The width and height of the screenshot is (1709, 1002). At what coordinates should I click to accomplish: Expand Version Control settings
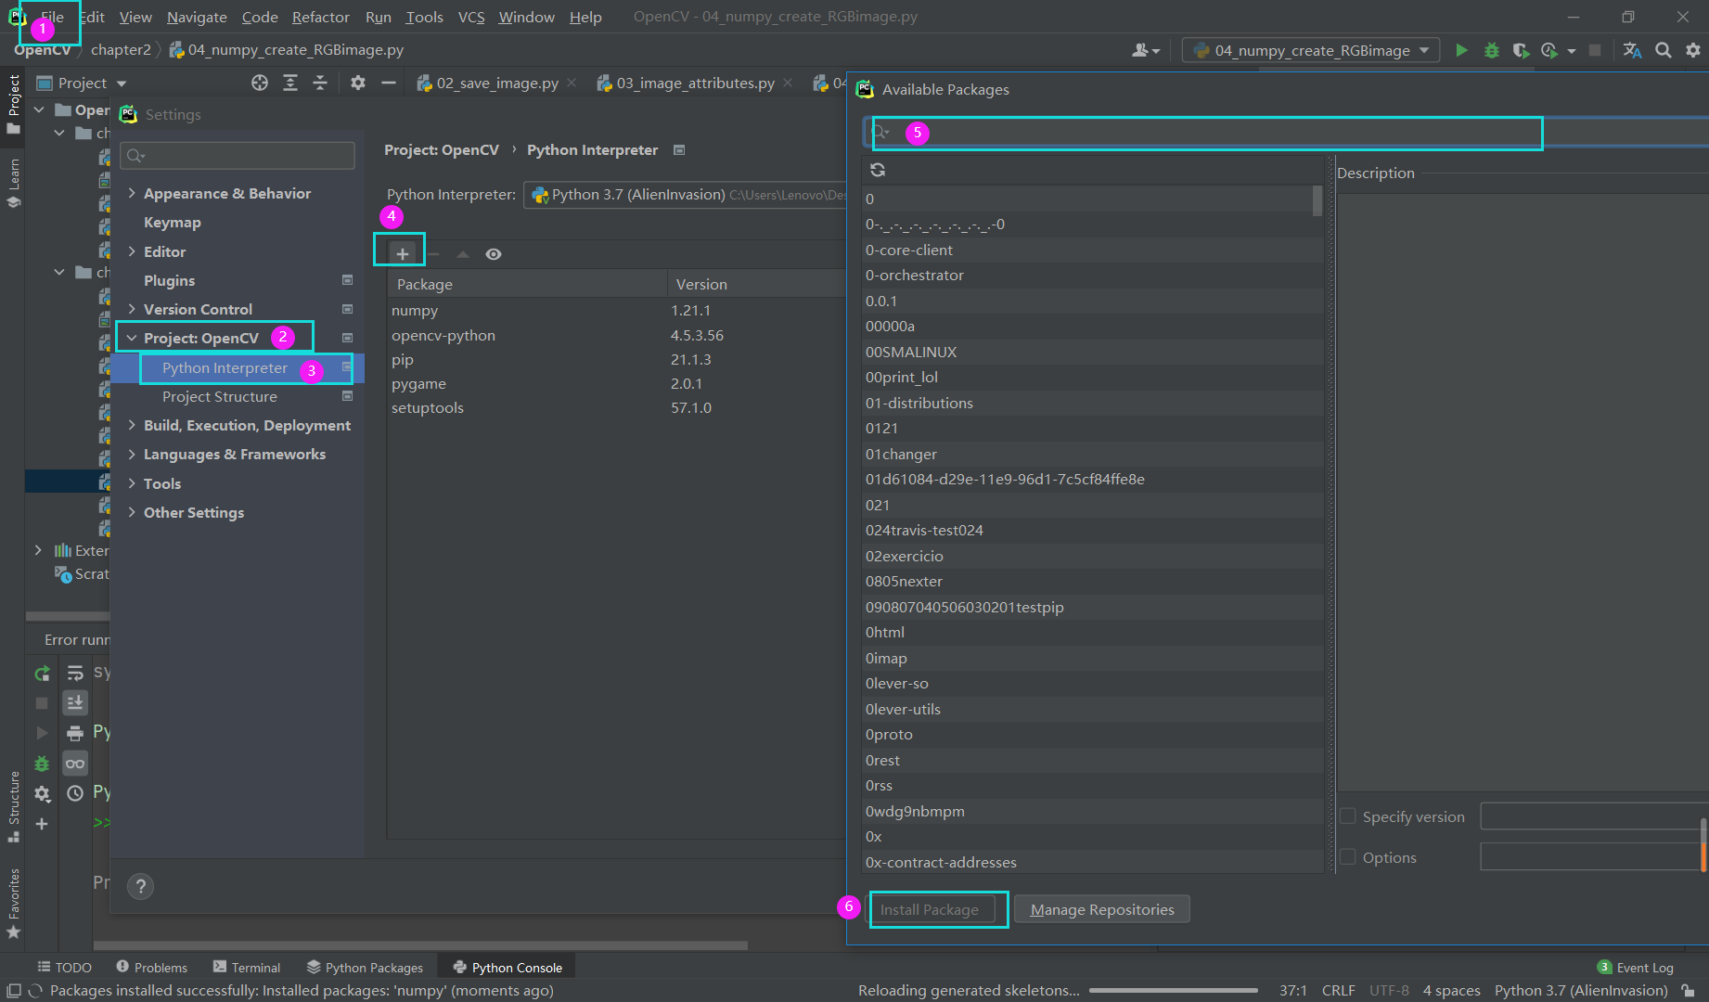tap(132, 309)
